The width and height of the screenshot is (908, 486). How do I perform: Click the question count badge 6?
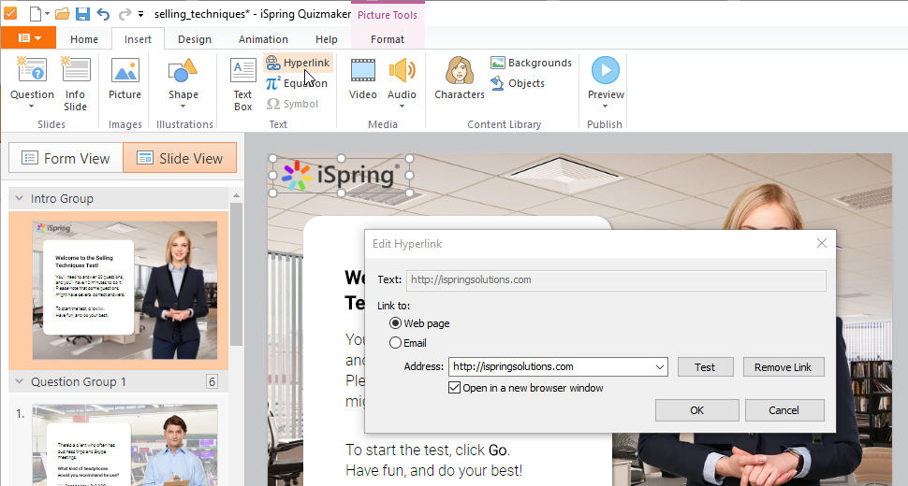pyautogui.click(x=212, y=381)
